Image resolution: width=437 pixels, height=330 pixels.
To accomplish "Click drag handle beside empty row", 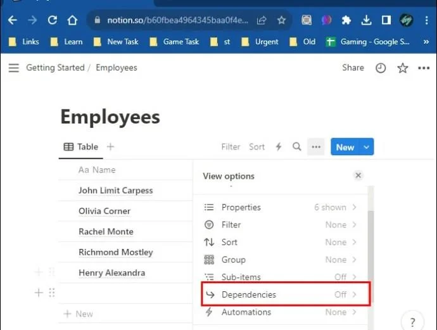I will (51, 293).
